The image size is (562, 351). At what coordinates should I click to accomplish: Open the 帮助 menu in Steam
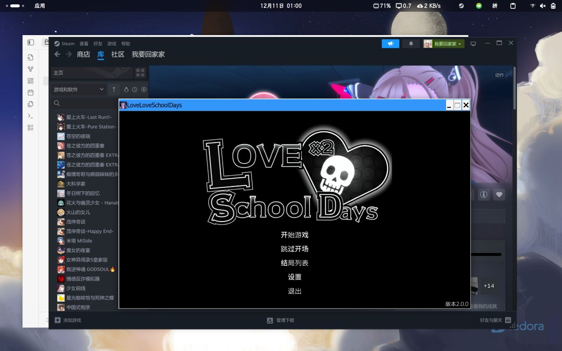point(126,43)
